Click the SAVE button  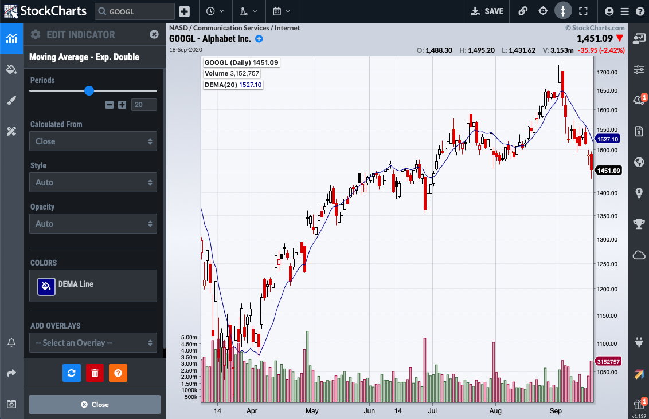(x=487, y=11)
